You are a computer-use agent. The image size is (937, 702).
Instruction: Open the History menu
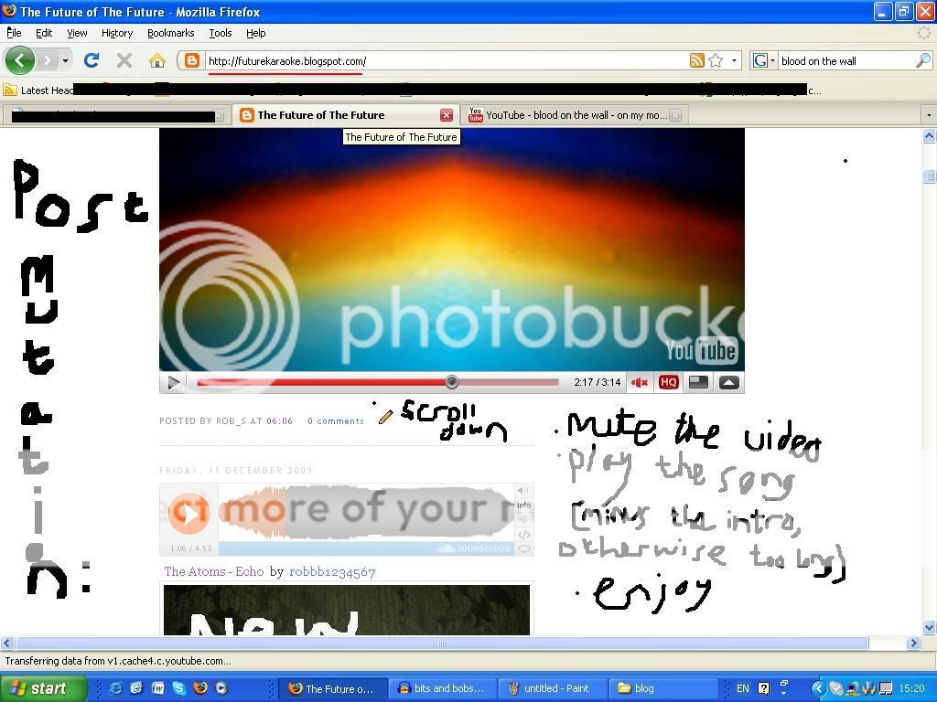pyautogui.click(x=116, y=33)
